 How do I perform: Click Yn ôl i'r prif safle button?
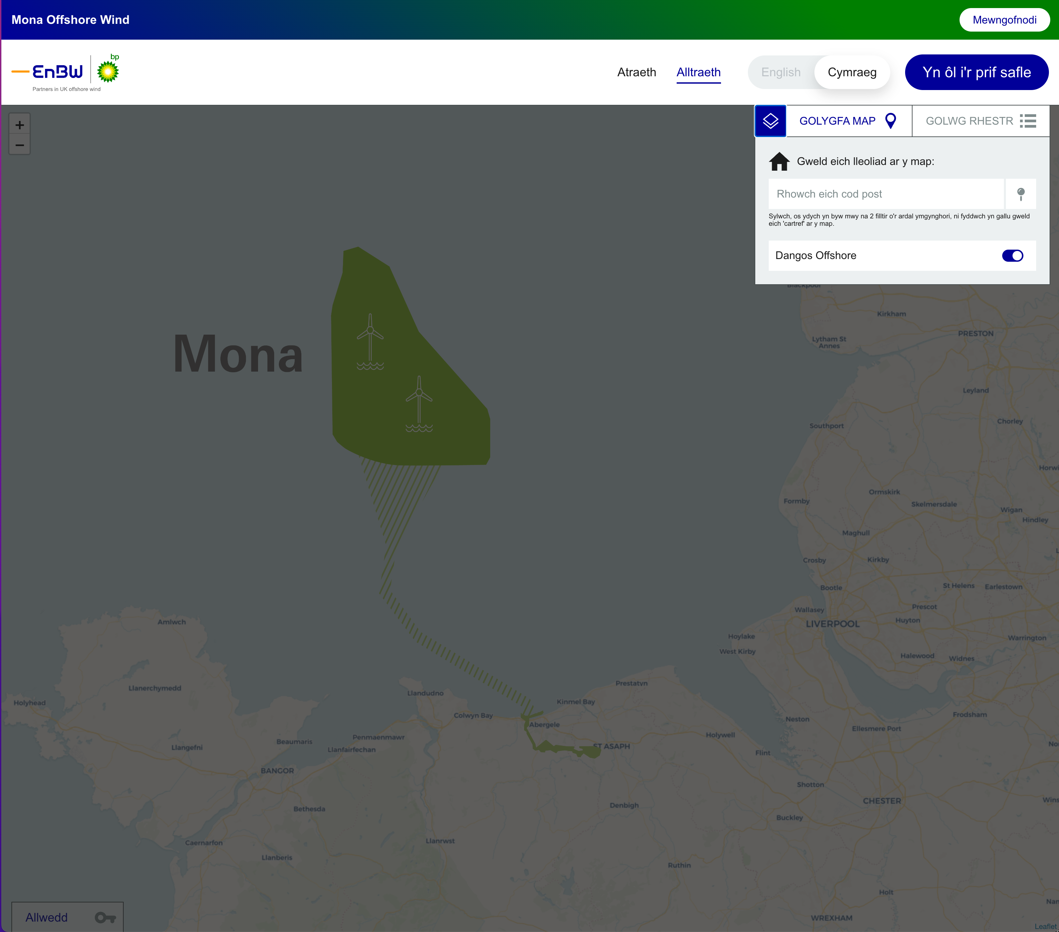(977, 73)
